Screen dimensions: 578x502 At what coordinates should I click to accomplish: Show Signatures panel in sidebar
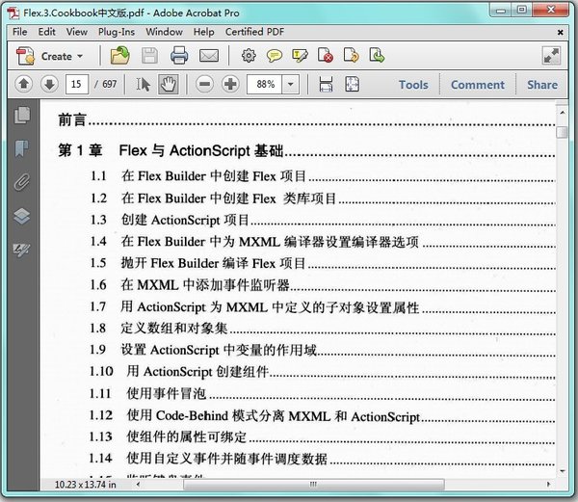pyautogui.click(x=22, y=250)
